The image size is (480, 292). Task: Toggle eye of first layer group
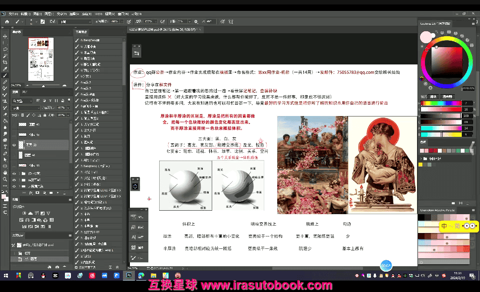(14, 173)
